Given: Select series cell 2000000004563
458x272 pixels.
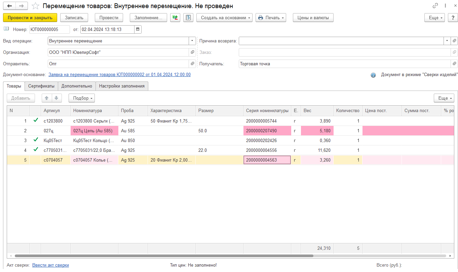Looking at the screenshot, I should pos(267,160).
